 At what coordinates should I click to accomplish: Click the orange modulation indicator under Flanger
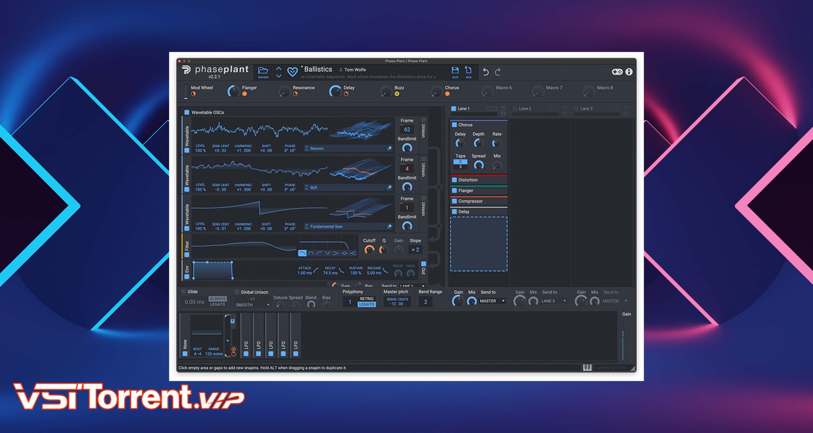pos(245,94)
